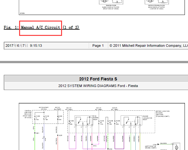Click '2012 SYSTEM WIRING DIAGRAMS Ford - Fiesta' subtitle
This screenshot has height=150, width=188.
(98, 86)
